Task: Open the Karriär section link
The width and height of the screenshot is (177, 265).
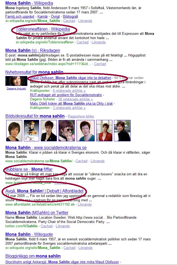Action: coord(43,16)
